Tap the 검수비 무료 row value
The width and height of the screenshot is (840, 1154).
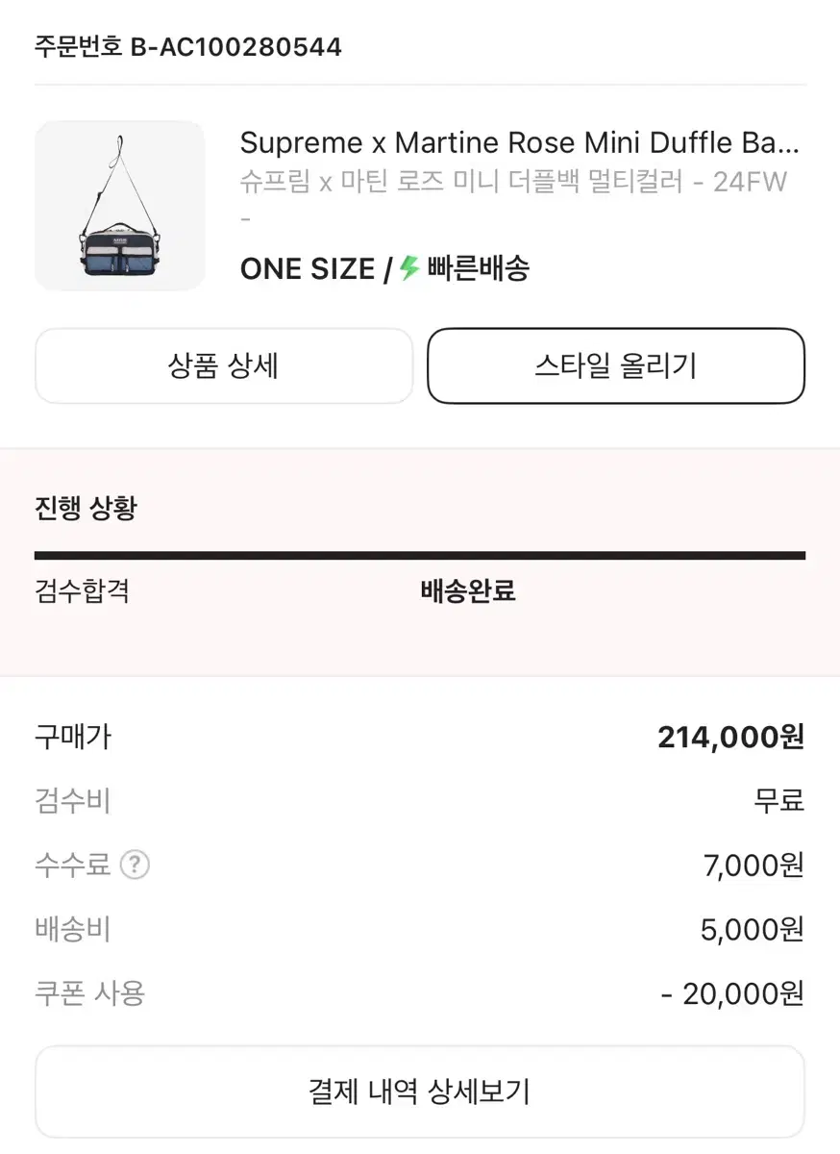point(778,800)
